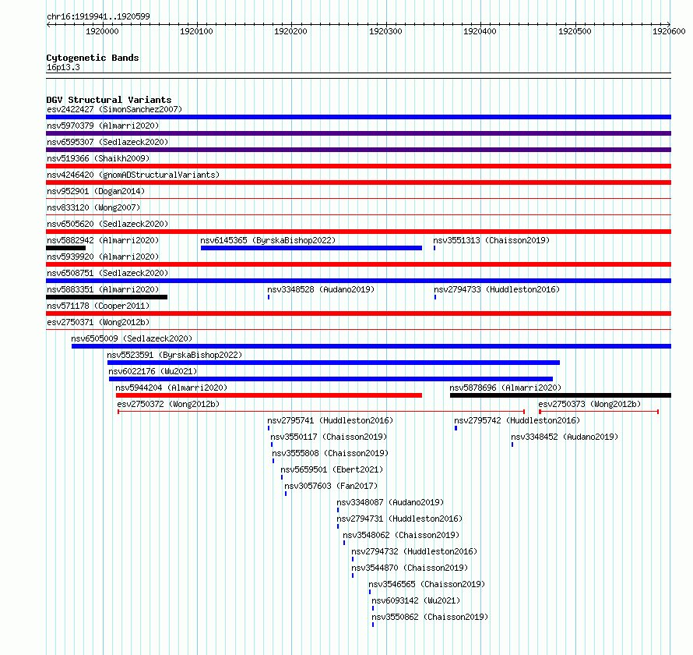This screenshot has width=693, height=655.
Task: Choose the nsv6505009 (Sedlazeck2020) label
Action: (132, 338)
